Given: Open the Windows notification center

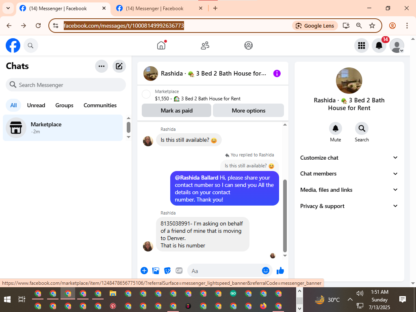Looking at the screenshot, I should pos(403,299).
